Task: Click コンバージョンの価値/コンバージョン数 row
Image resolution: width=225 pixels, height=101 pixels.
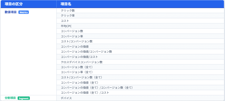Action: tap(140, 52)
